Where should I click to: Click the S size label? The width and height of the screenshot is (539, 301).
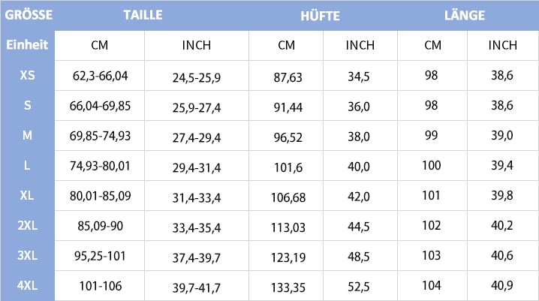[27, 105]
